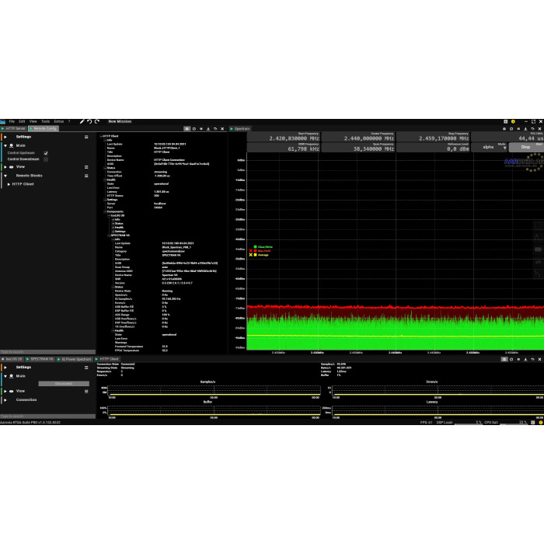Click the yellow warning notification icon
Viewport: 544px width, 544px height.
click(512, 121)
